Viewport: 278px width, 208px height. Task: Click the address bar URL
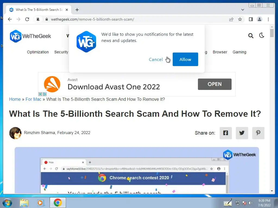click(92, 19)
